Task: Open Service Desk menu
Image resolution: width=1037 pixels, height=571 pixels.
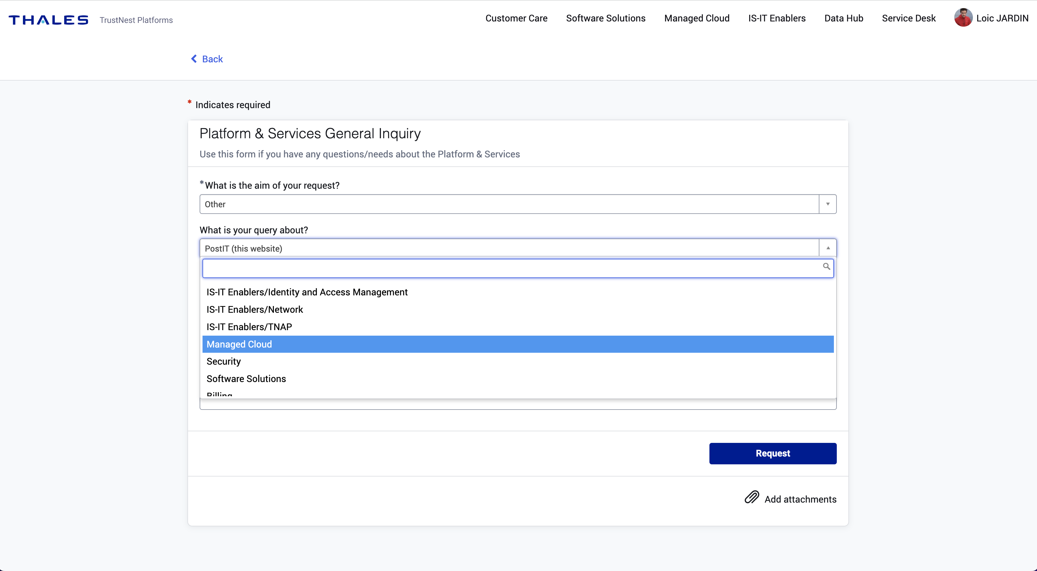Action: click(908, 19)
